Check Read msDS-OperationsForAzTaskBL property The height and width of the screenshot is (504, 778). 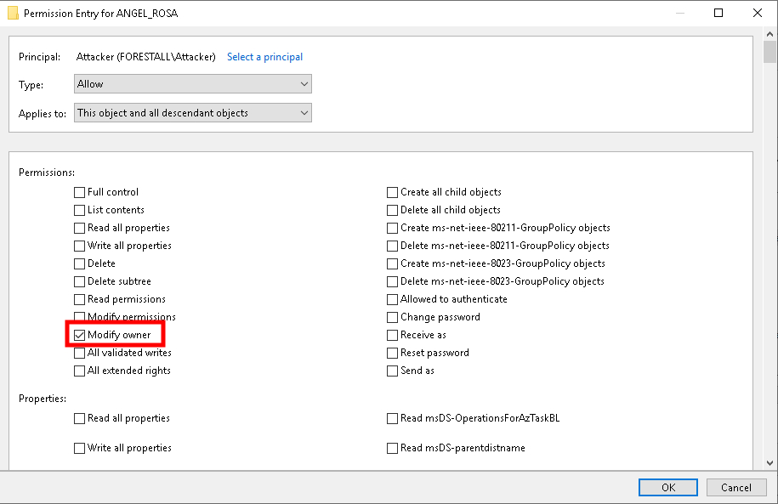pos(393,418)
